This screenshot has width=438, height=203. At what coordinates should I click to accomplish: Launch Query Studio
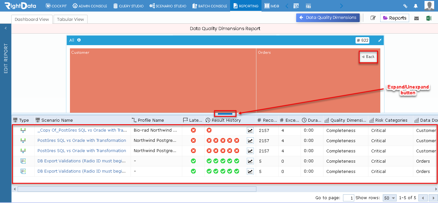coord(128,5)
